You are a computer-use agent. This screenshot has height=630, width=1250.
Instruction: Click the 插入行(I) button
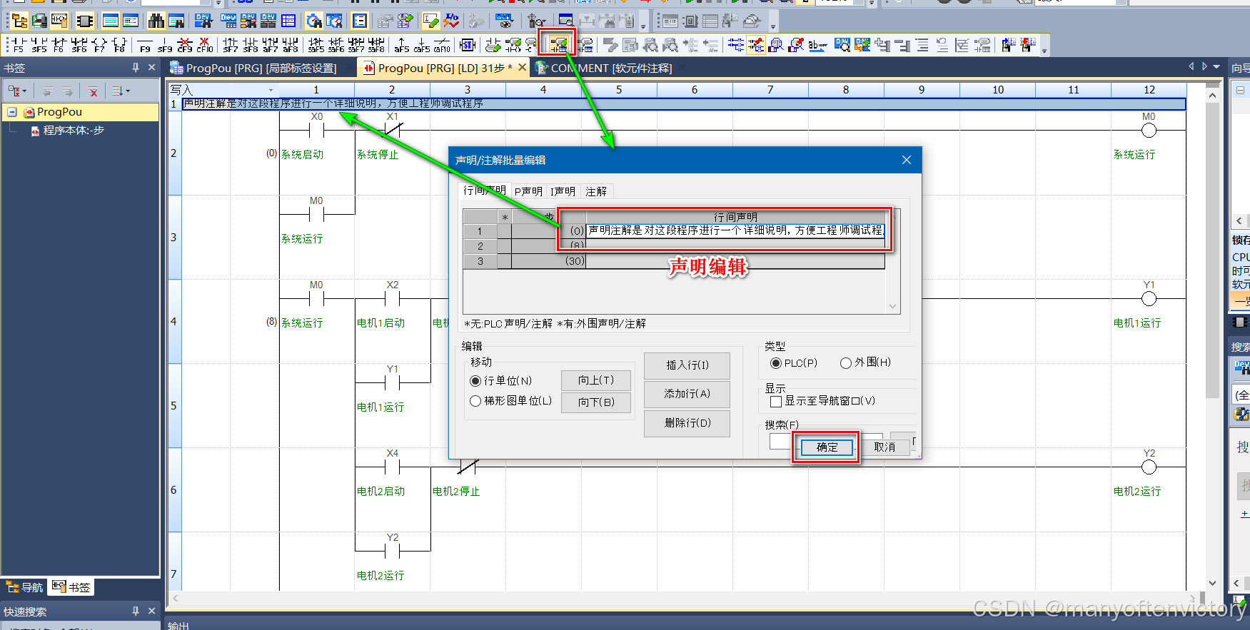[x=687, y=365]
